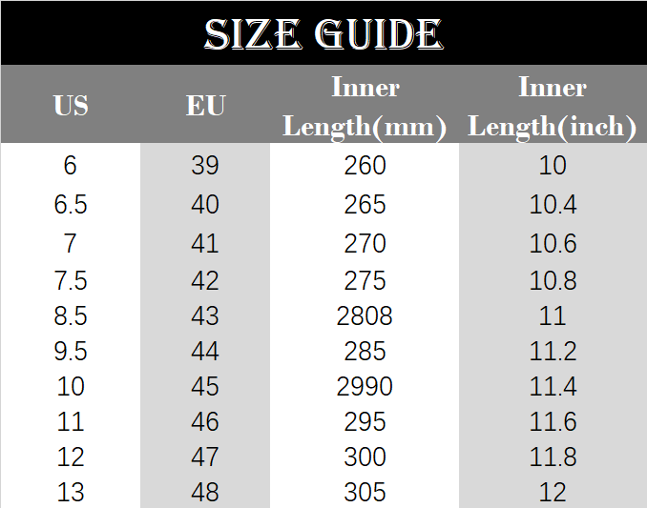647x508 pixels.
Task: Click the SIZE GUIDE title banner
Action: [323, 34]
